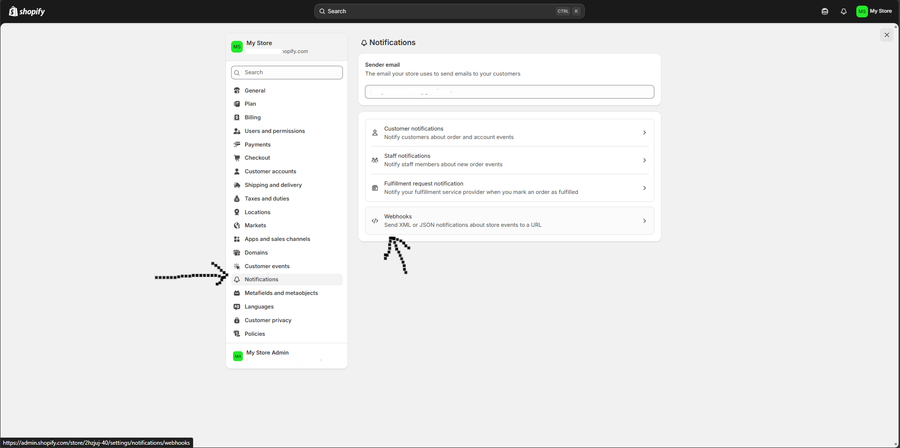Viewport: 900px width, 448px height.
Task: Click the top global Search bar
Action: coord(449,11)
